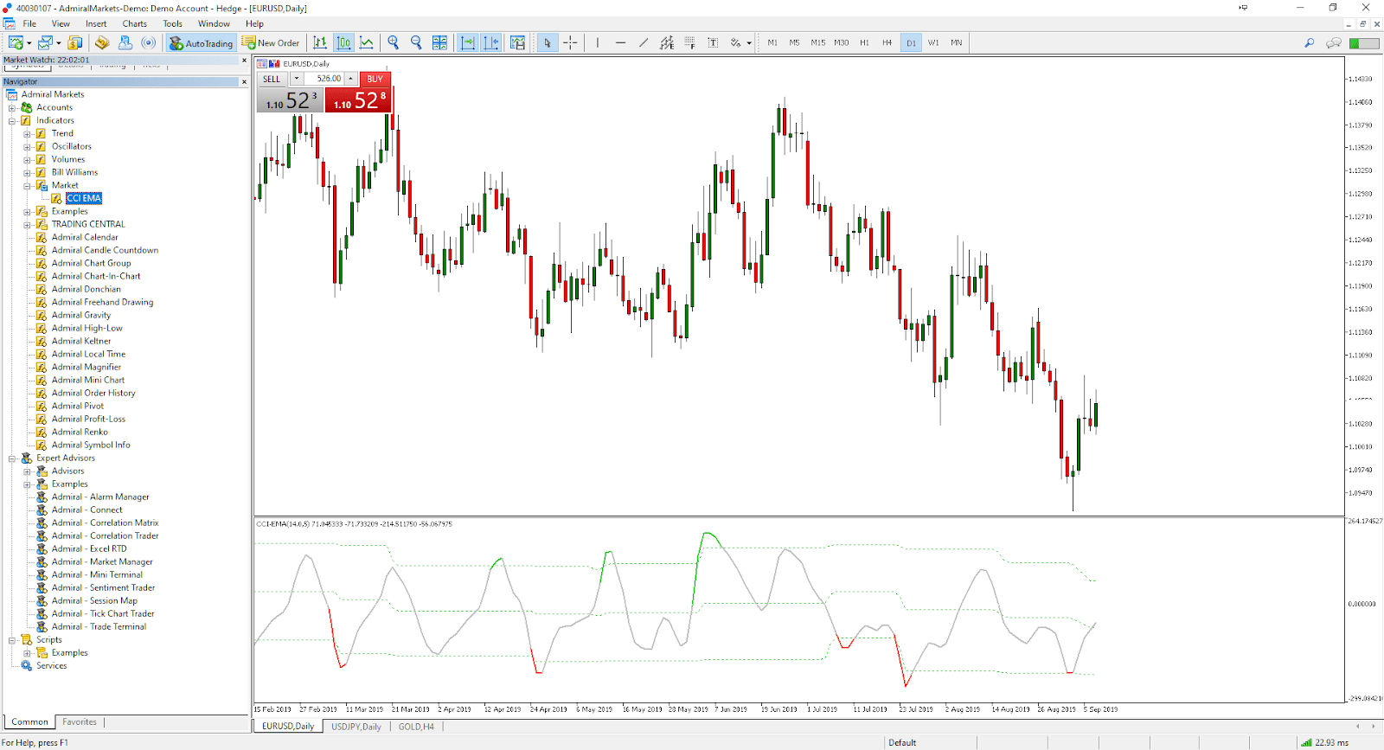This screenshot has height=750, width=1384.
Task: Increase volume with the up arrow
Action: (351, 79)
